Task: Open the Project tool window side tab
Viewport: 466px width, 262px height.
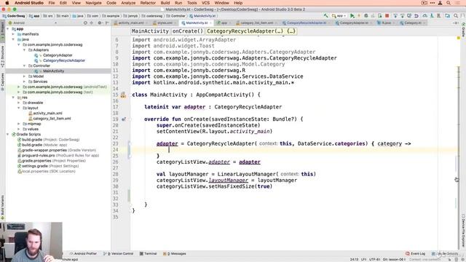Action: 2,31
